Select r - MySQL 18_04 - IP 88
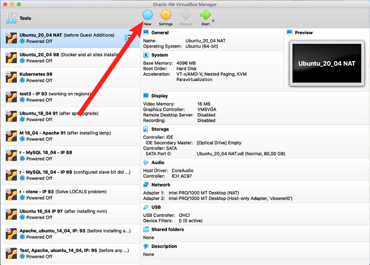This screenshot has height=265, width=370. click(70, 155)
